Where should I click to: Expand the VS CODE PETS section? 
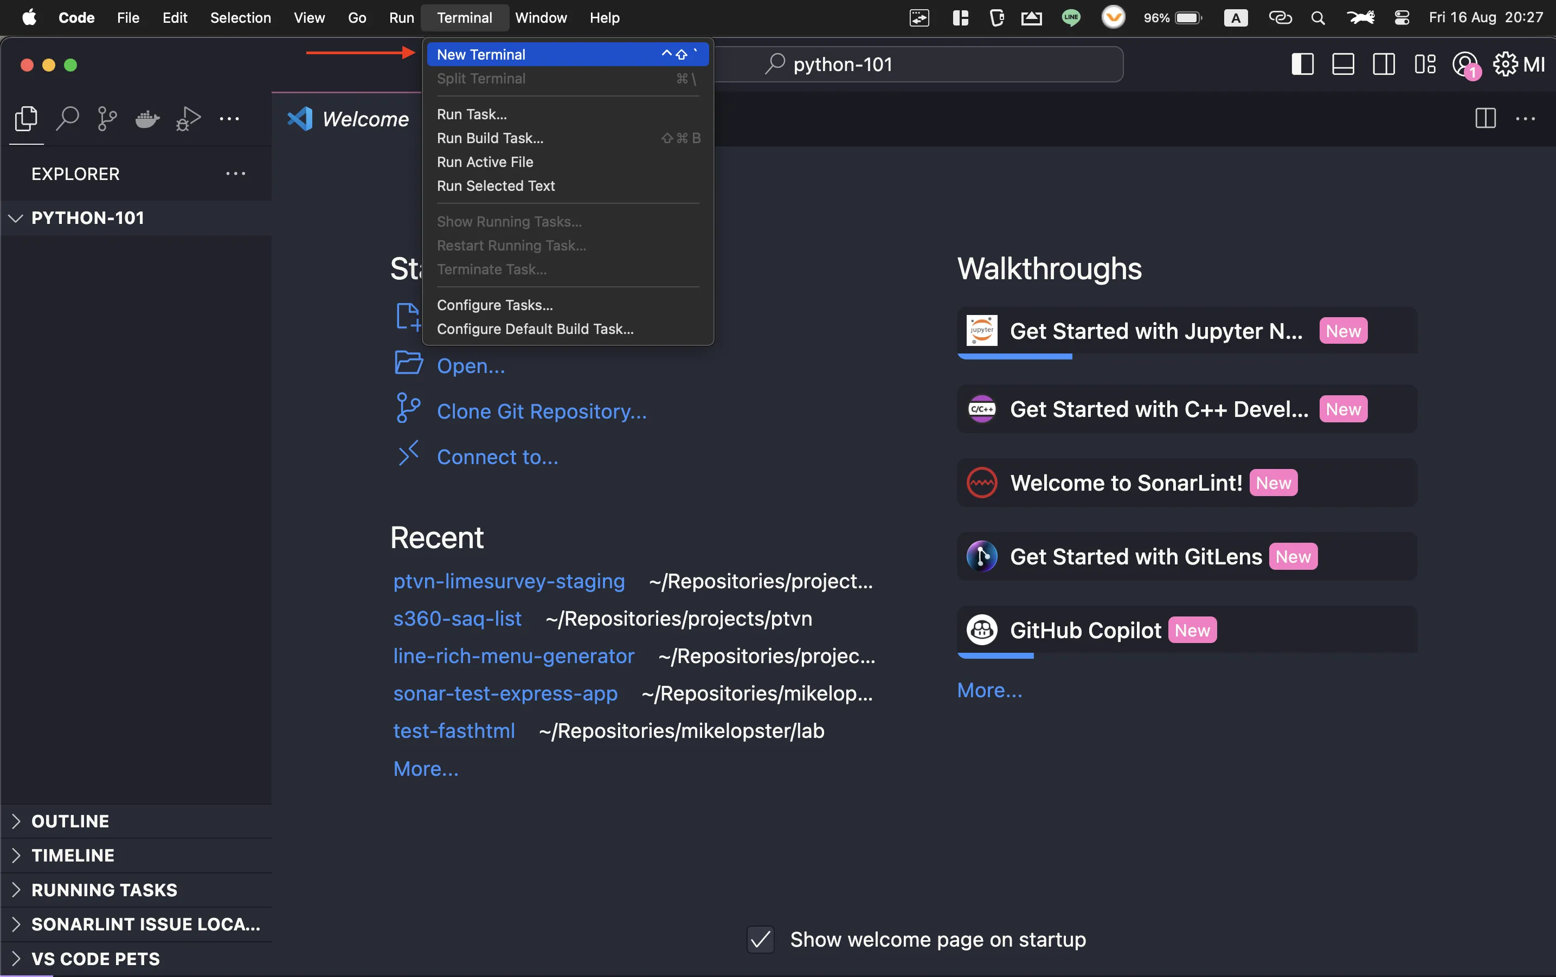pyautogui.click(x=136, y=959)
